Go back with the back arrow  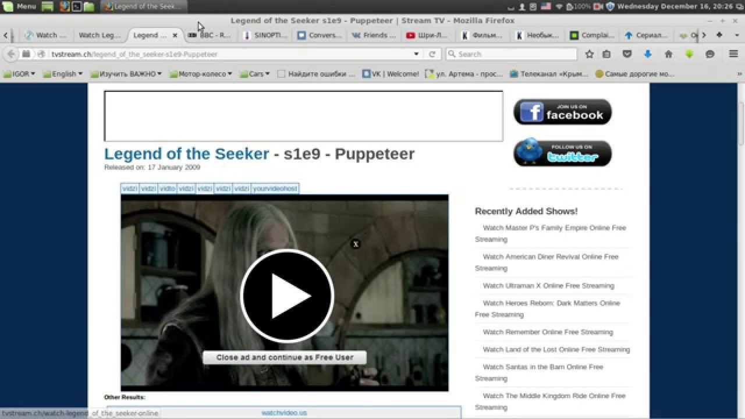[10, 54]
